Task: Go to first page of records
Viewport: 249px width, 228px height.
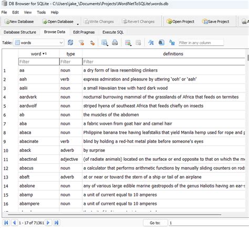Action: click(6, 223)
